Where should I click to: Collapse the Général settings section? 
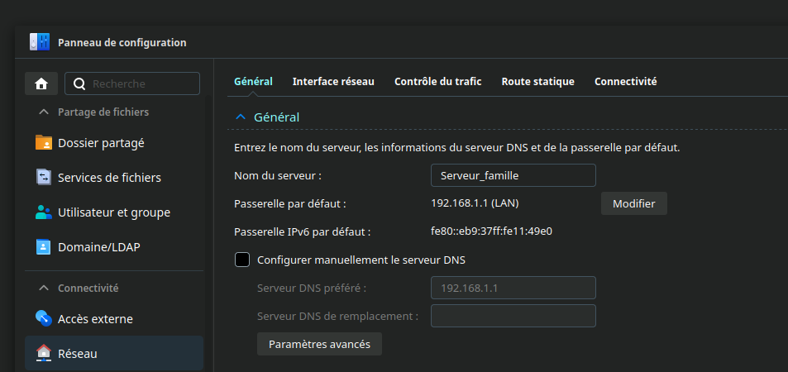(x=241, y=117)
